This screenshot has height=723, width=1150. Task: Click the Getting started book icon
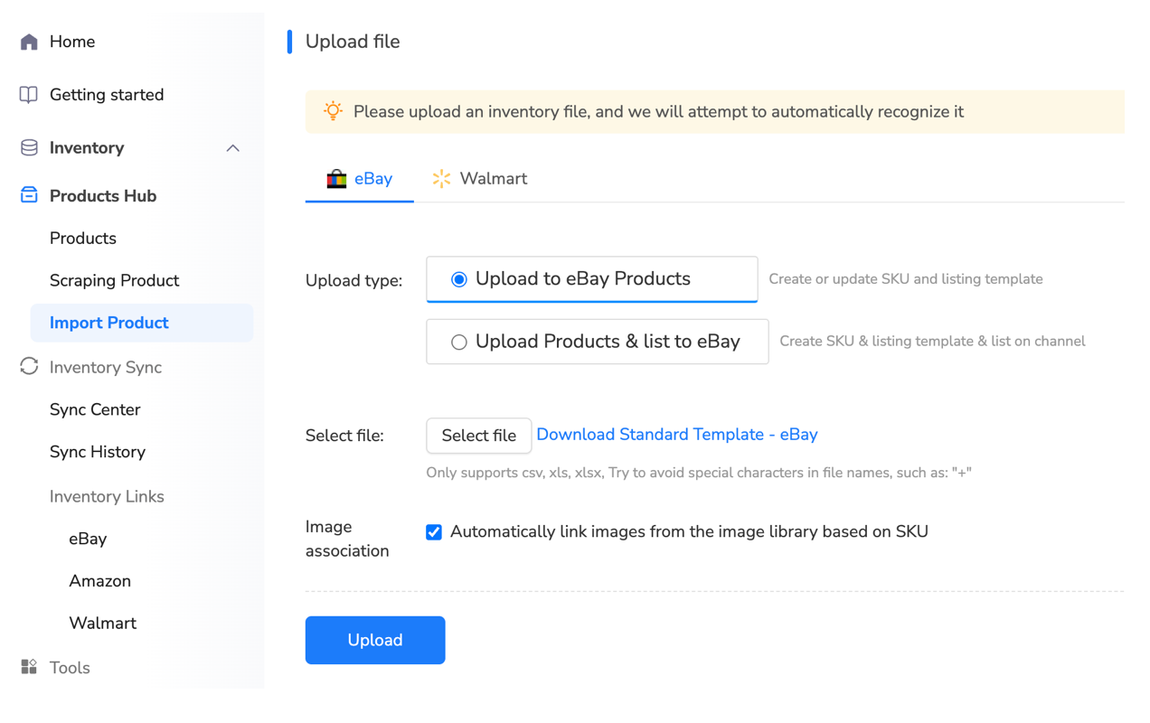click(29, 95)
